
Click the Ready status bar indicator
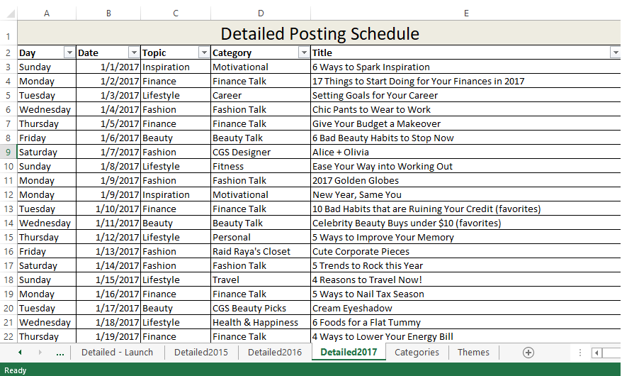pos(16,370)
